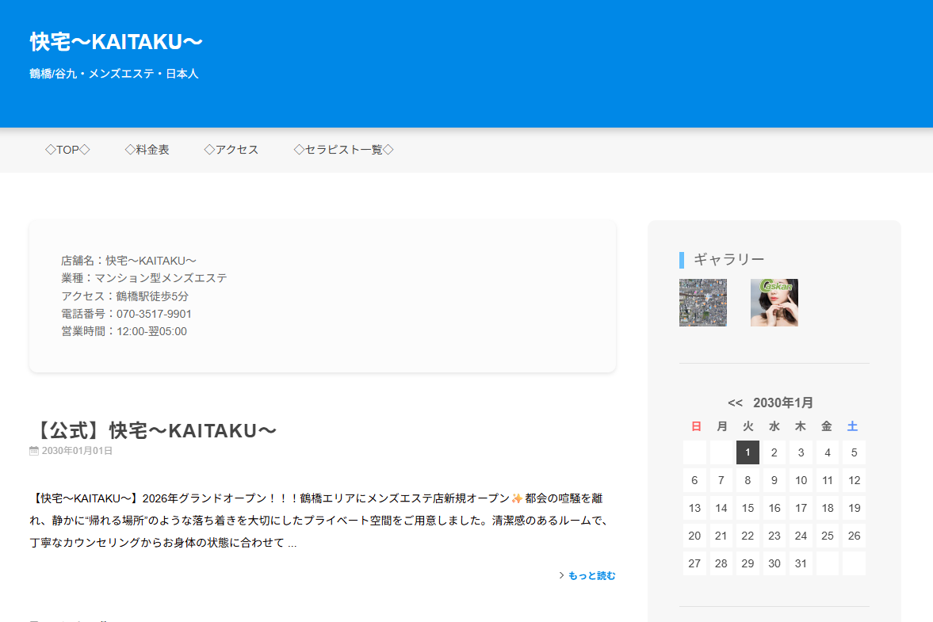Click the phone number 070-3517-9901
Screen dimensions: 933x622
point(154,314)
